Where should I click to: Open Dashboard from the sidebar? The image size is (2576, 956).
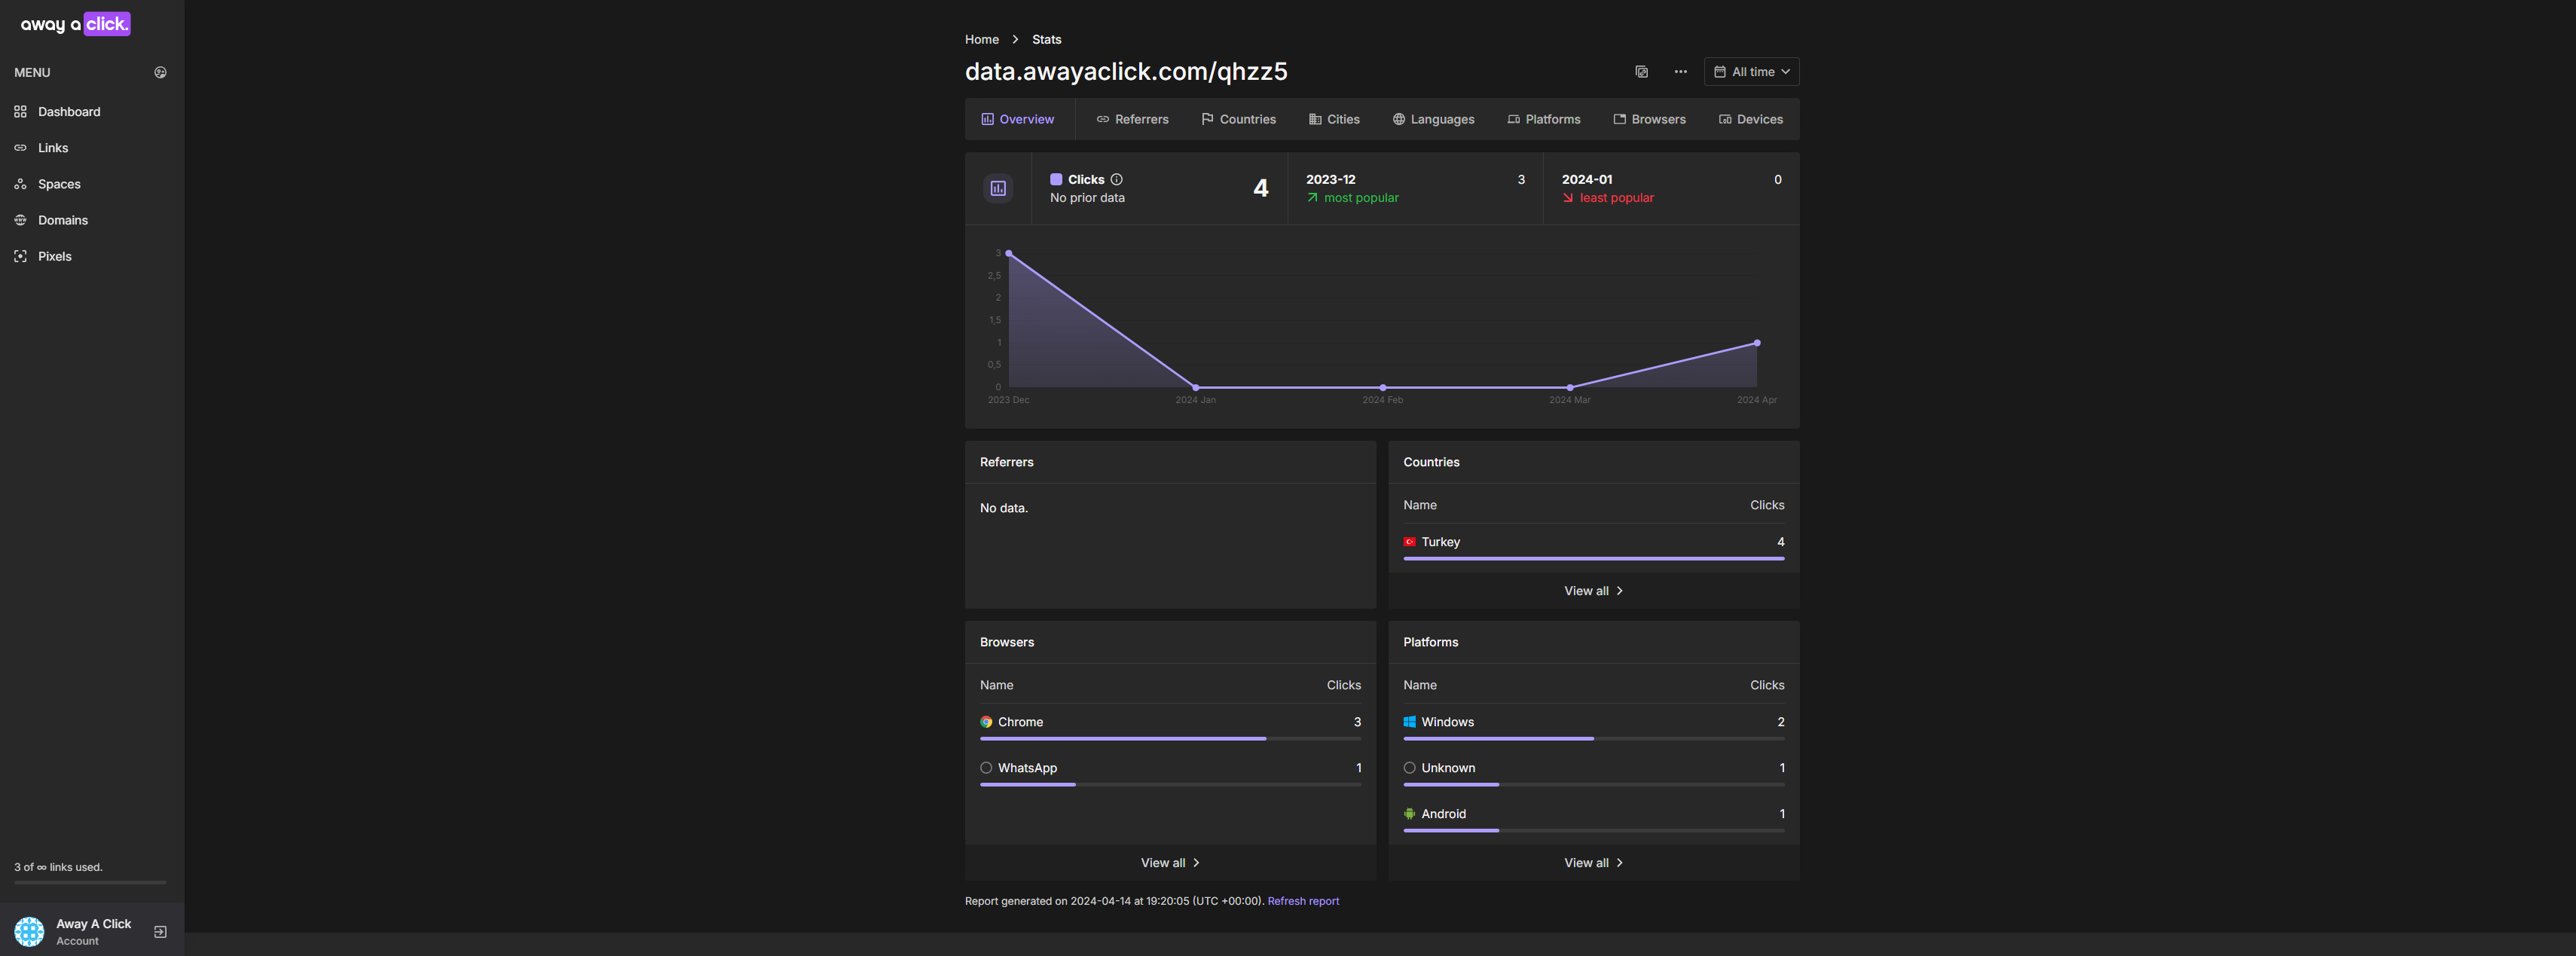(x=69, y=112)
